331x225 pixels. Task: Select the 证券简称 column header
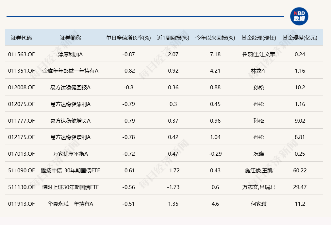70,38
